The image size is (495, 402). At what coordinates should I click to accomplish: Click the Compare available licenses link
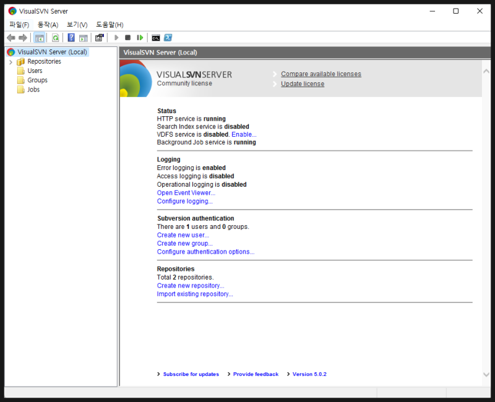click(x=321, y=74)
